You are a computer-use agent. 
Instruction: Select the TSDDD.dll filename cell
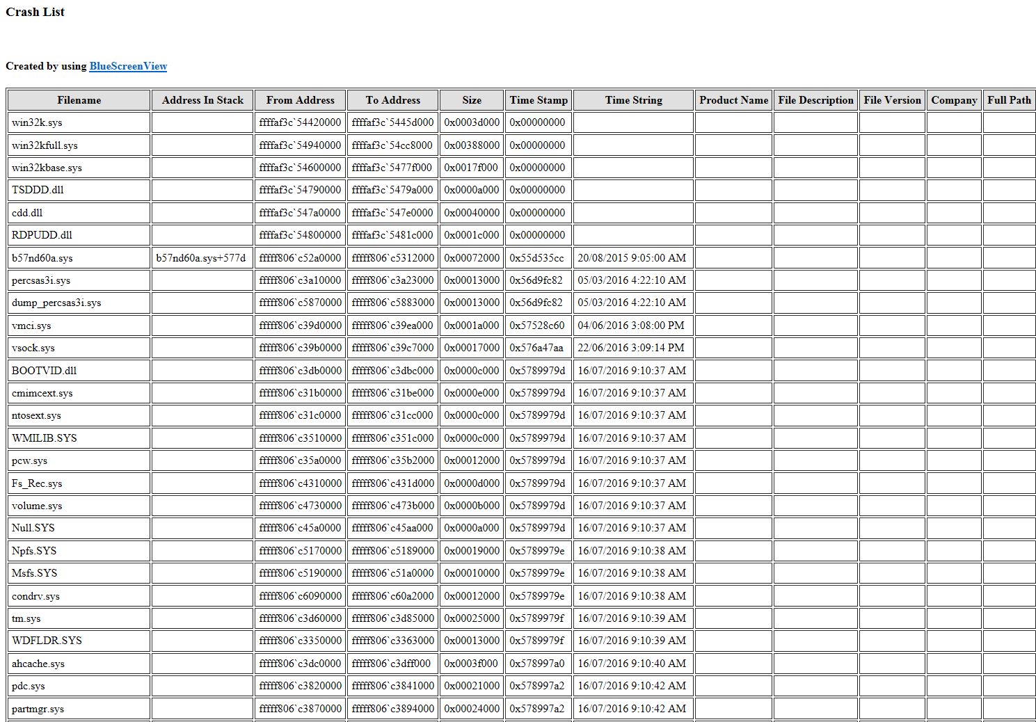click(79, 190)
